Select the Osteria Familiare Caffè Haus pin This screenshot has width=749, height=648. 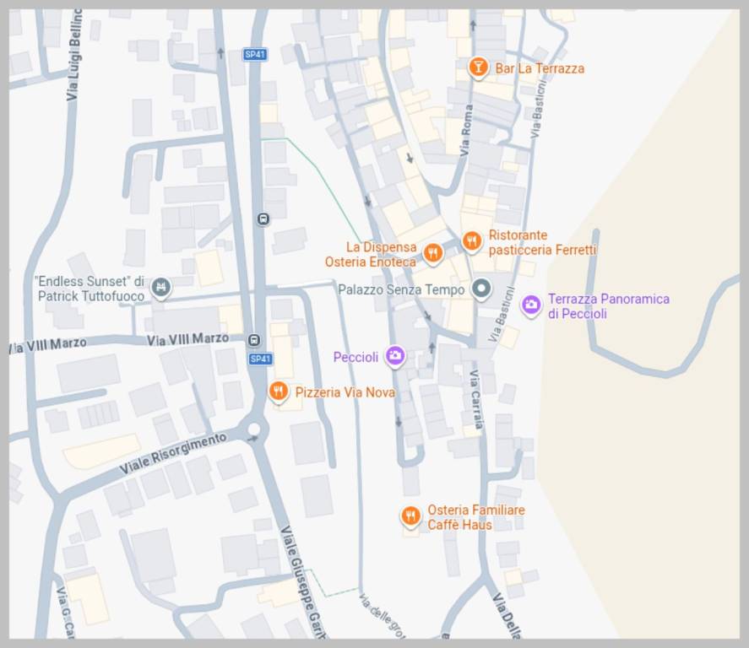410,516
